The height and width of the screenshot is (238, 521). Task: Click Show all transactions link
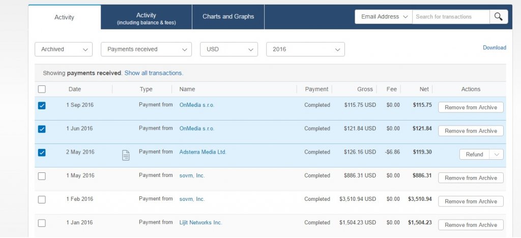tap(154, 73)
